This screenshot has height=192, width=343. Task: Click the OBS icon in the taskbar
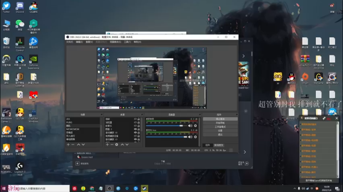[109, 188]
